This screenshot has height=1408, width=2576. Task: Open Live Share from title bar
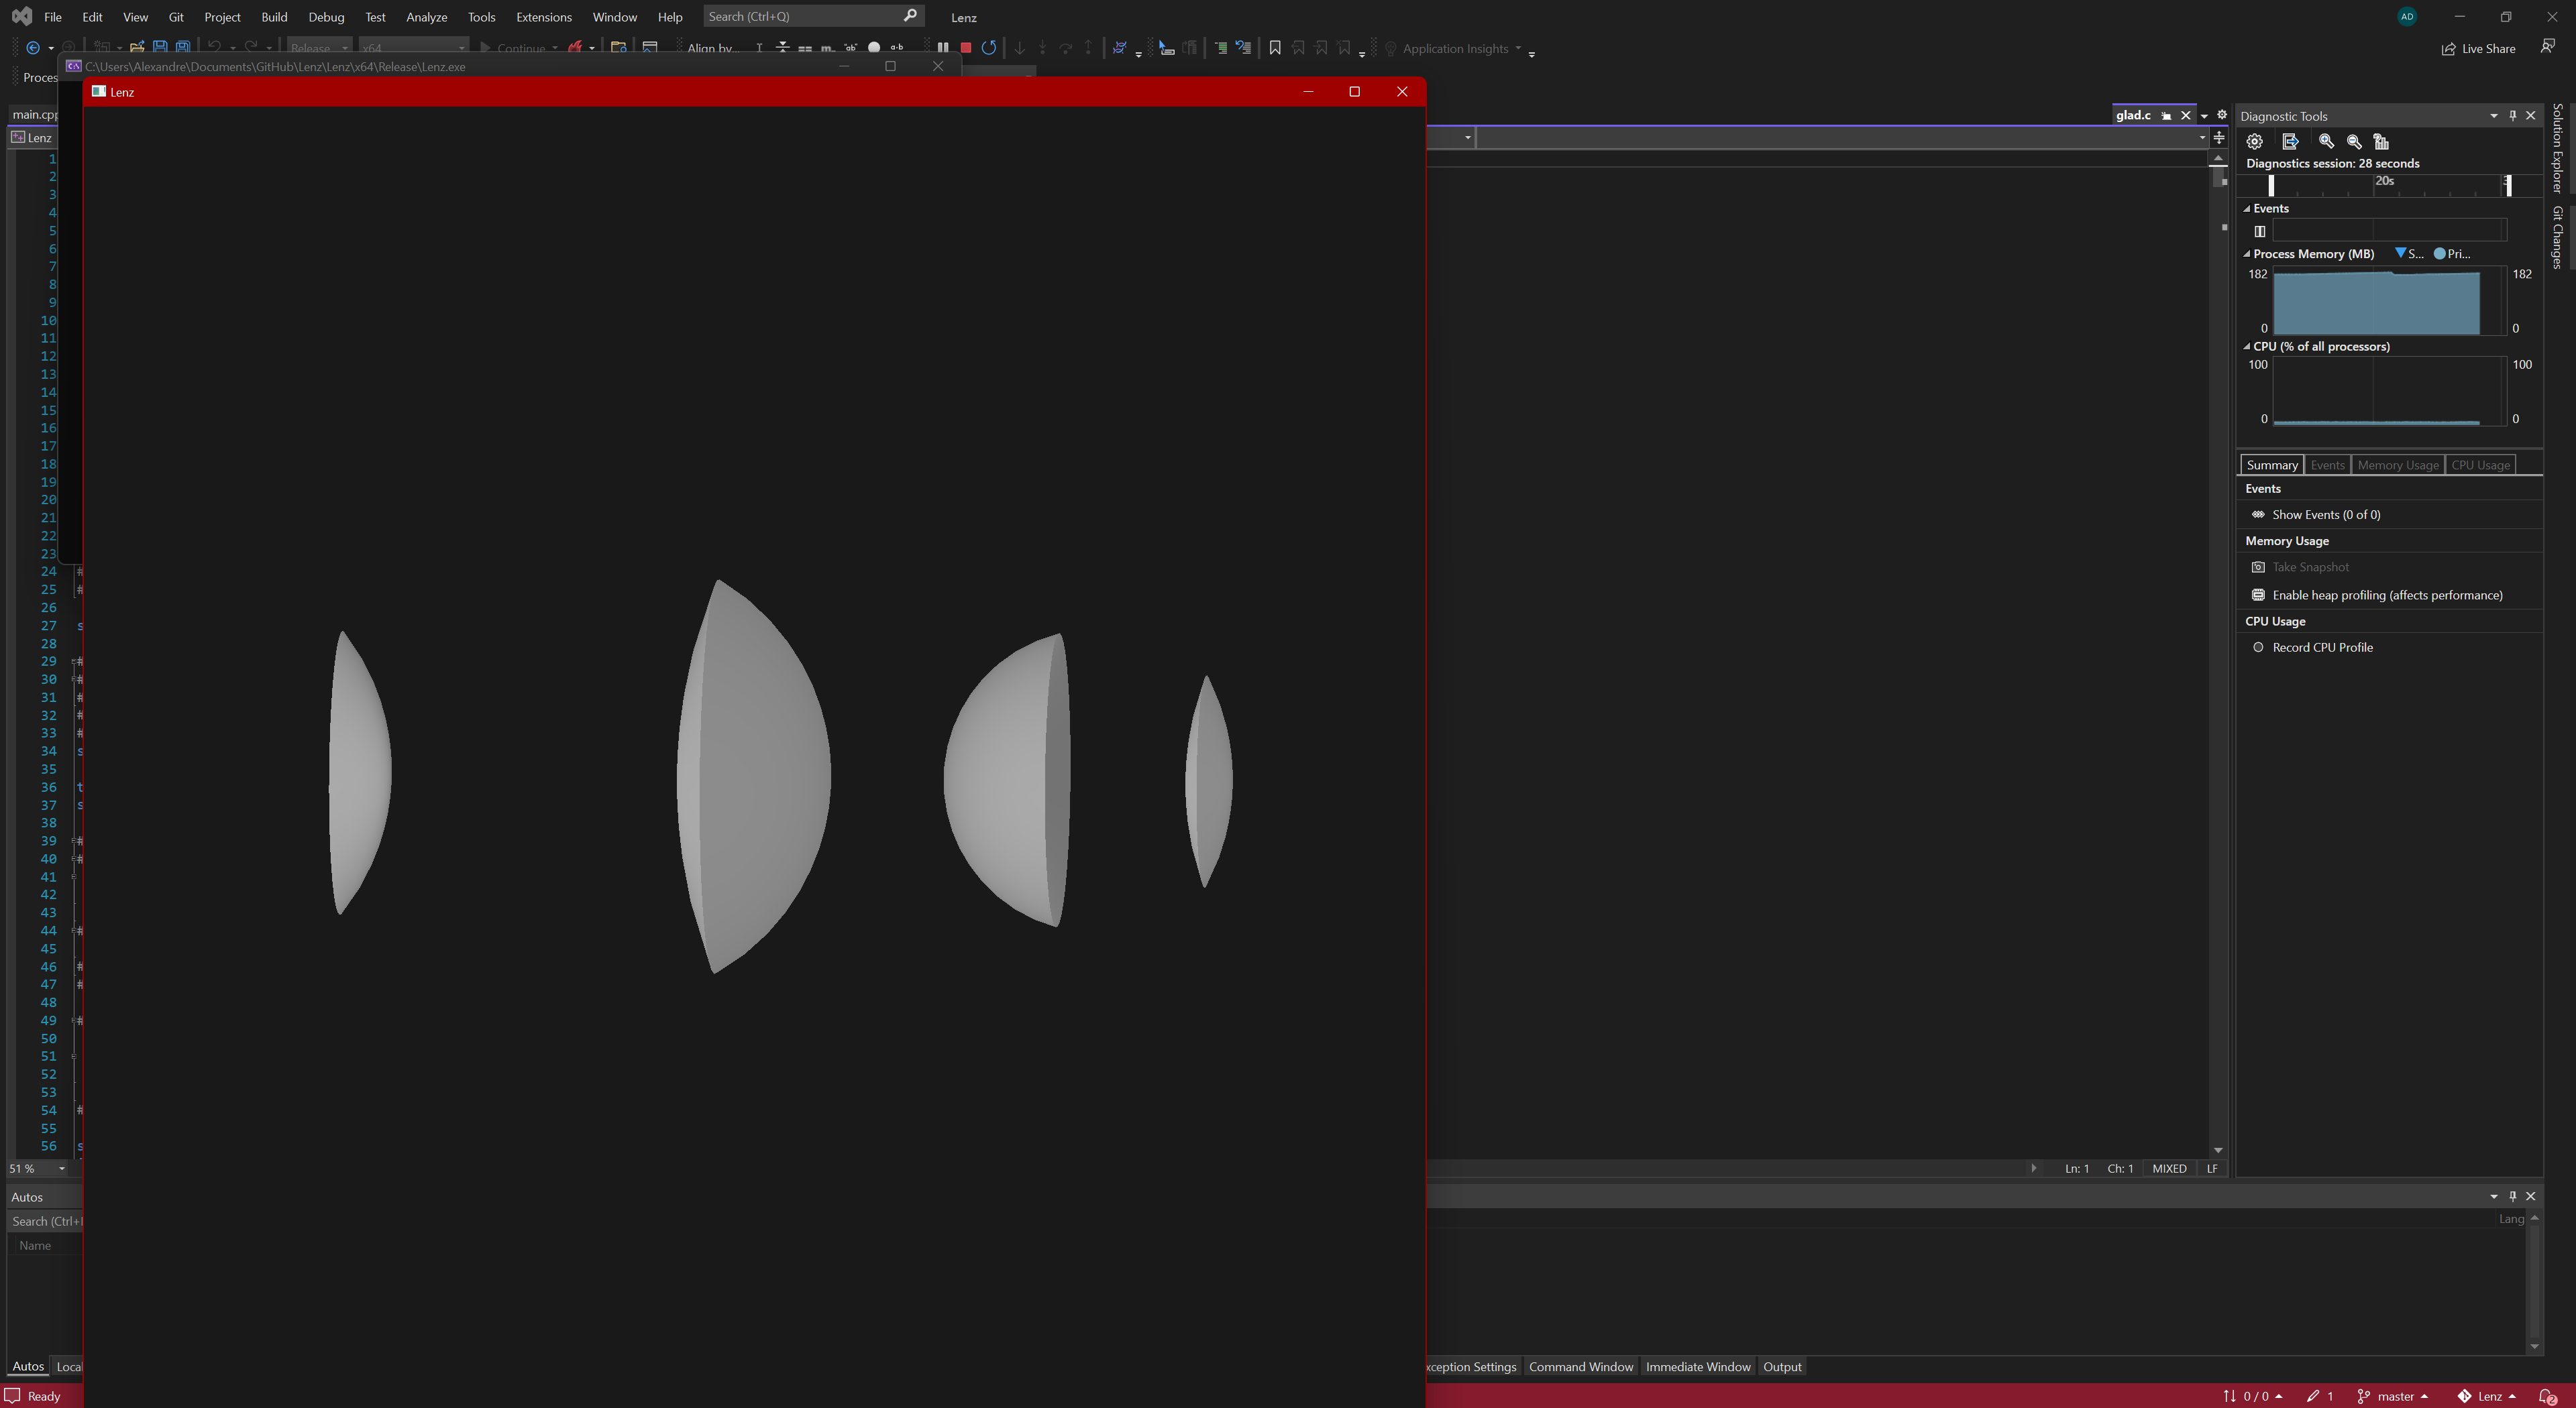[x=2478, y=48]
